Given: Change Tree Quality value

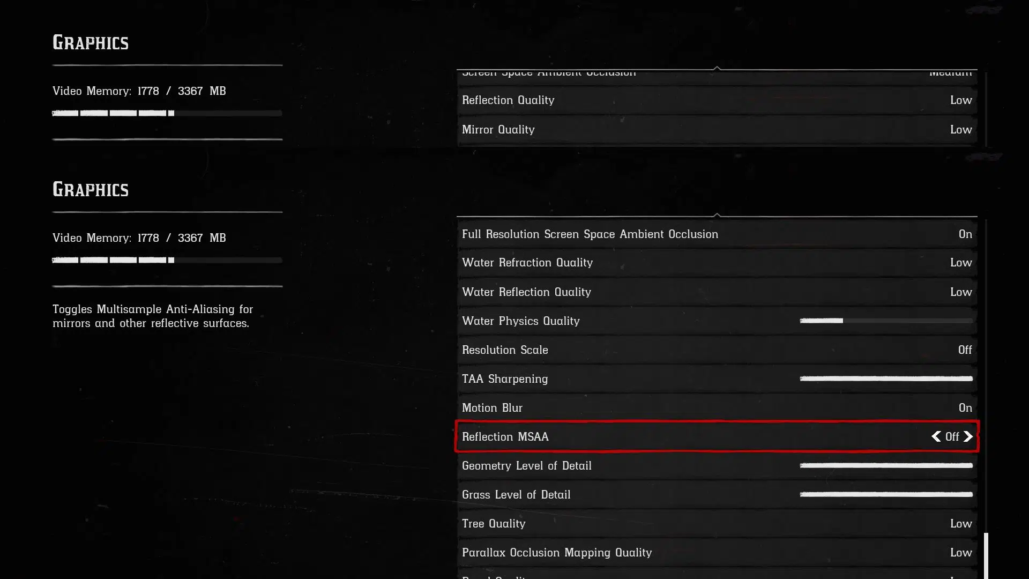Looking at the screenshot, I should 961,524.
